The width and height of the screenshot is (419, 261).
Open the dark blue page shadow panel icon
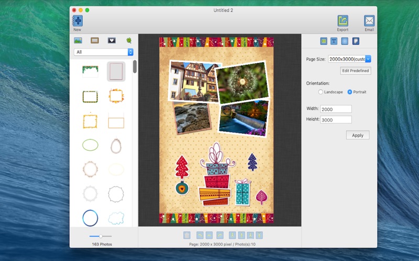[356, 41]
